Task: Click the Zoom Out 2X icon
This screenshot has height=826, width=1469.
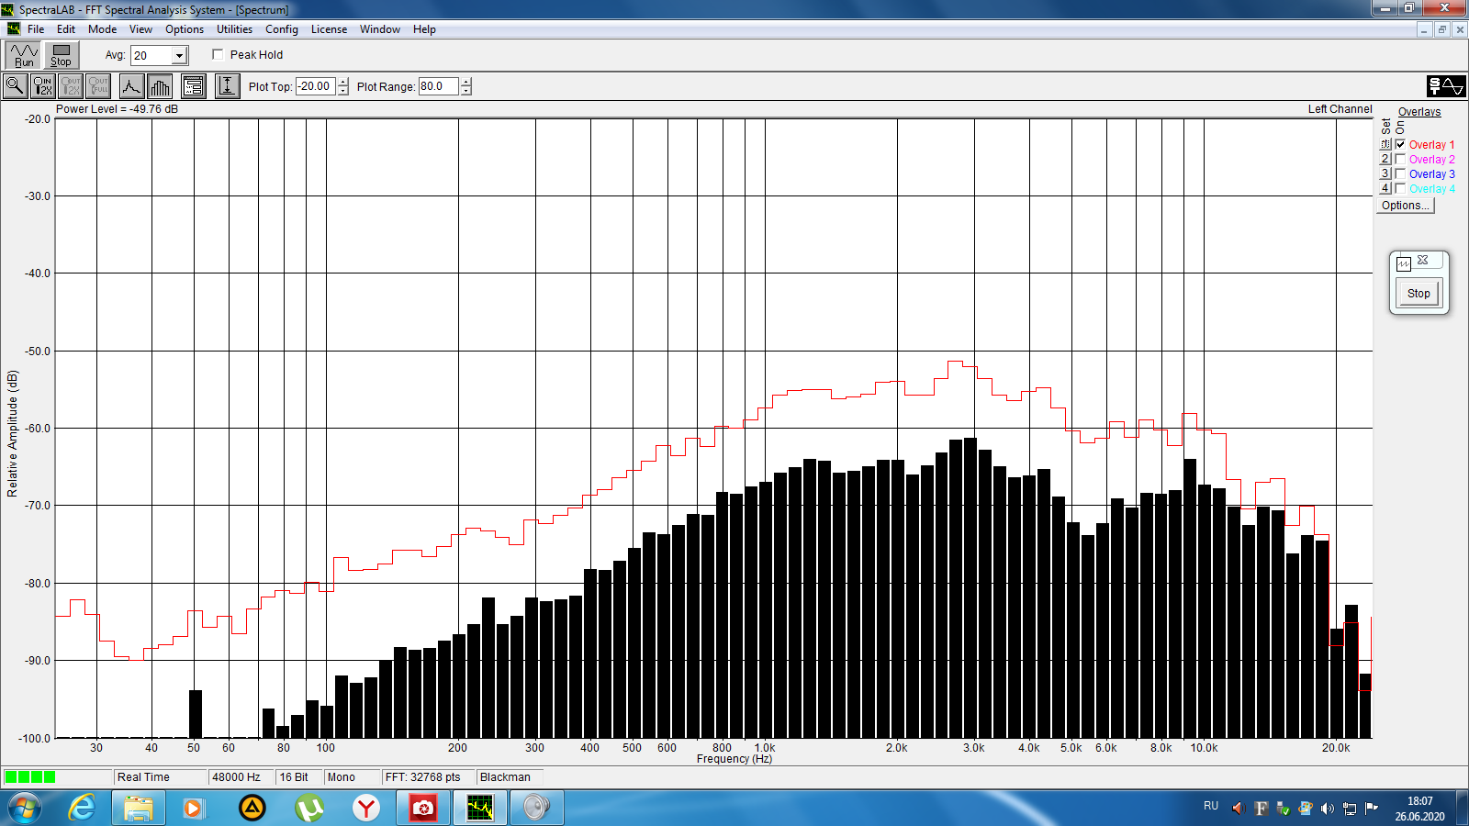Action: (71, 86)
